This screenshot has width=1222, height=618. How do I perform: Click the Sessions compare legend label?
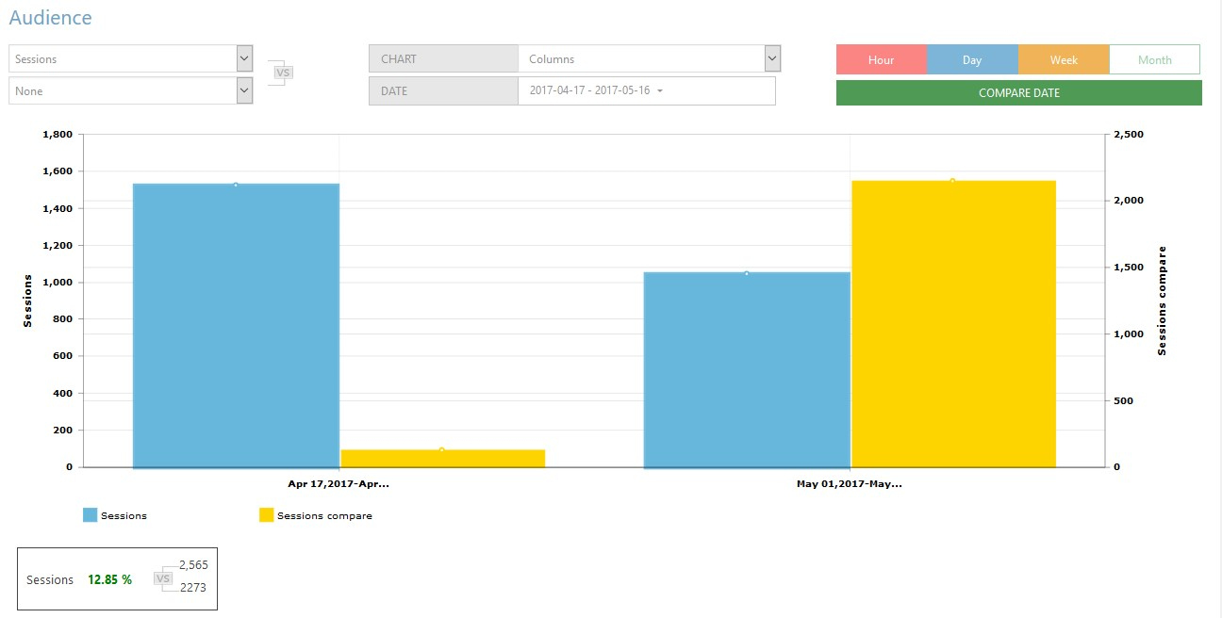pos(324,516)
